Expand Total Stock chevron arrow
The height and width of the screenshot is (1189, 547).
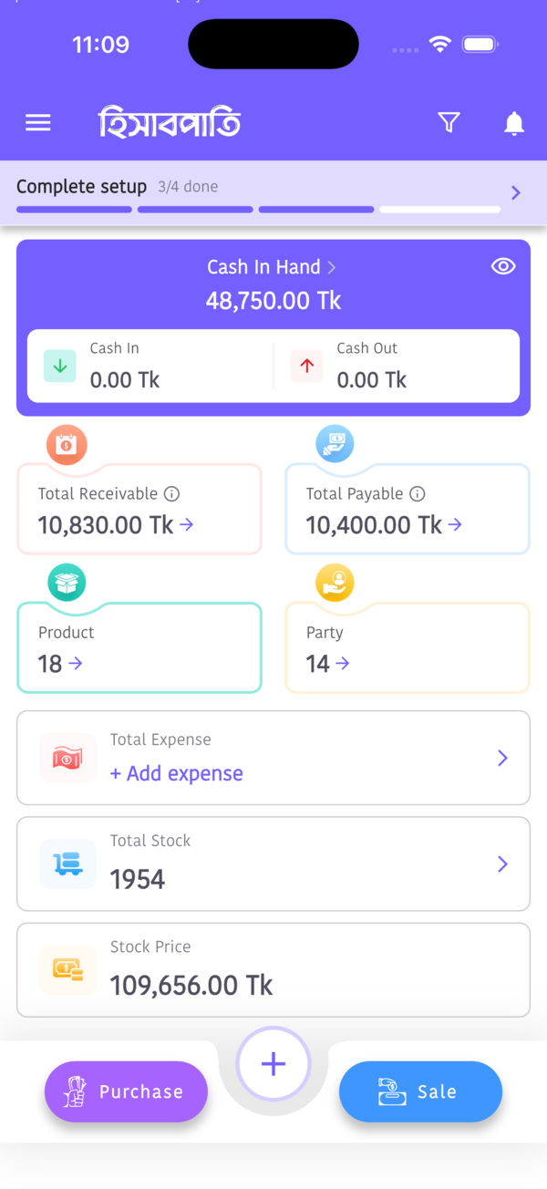tap(502, 863)
